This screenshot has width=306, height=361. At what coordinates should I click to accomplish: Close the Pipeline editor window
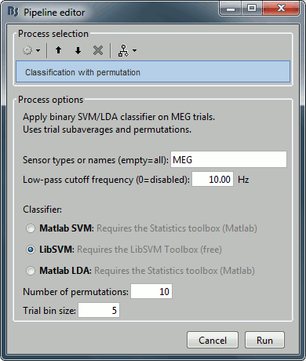coord(281,9)
